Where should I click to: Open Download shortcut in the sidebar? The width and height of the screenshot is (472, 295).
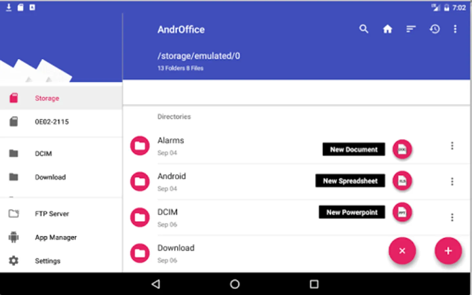[61, 177]
